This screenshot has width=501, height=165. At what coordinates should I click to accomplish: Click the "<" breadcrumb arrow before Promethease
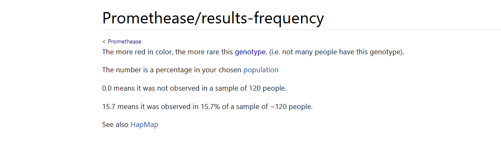coord(104,41)
